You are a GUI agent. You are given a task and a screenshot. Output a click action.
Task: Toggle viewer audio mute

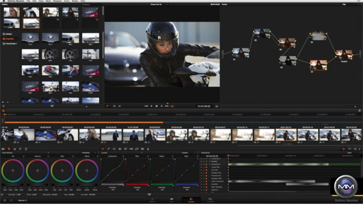120,106
